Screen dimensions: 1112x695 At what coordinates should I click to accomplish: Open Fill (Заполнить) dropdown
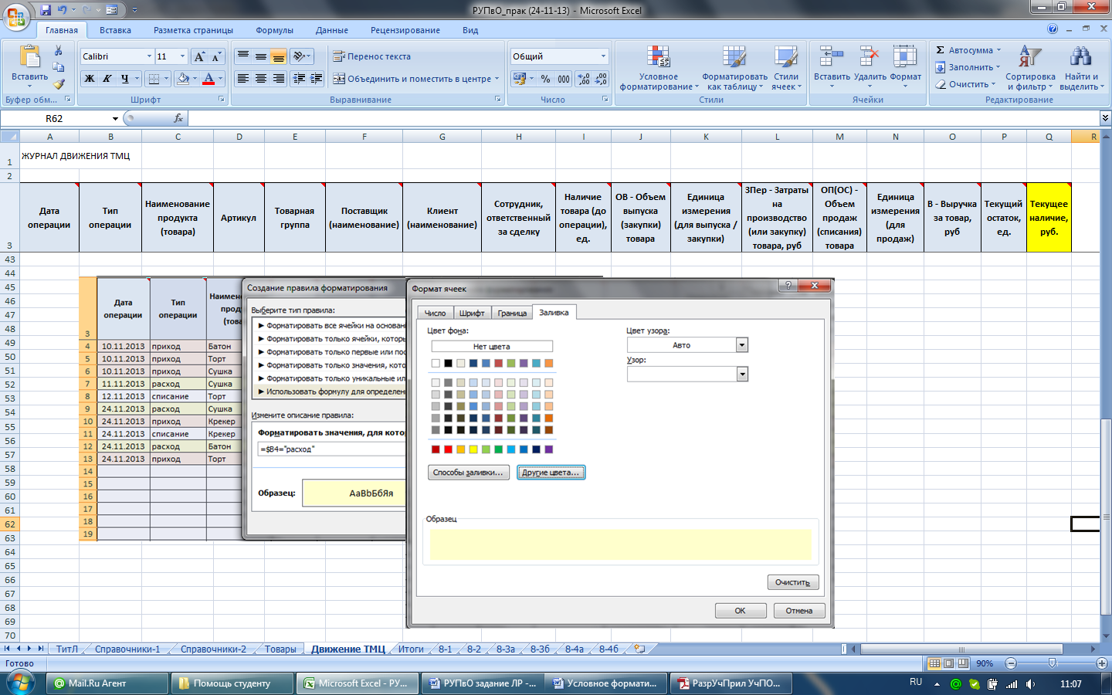pyautogui.click(x=998, y=67)
